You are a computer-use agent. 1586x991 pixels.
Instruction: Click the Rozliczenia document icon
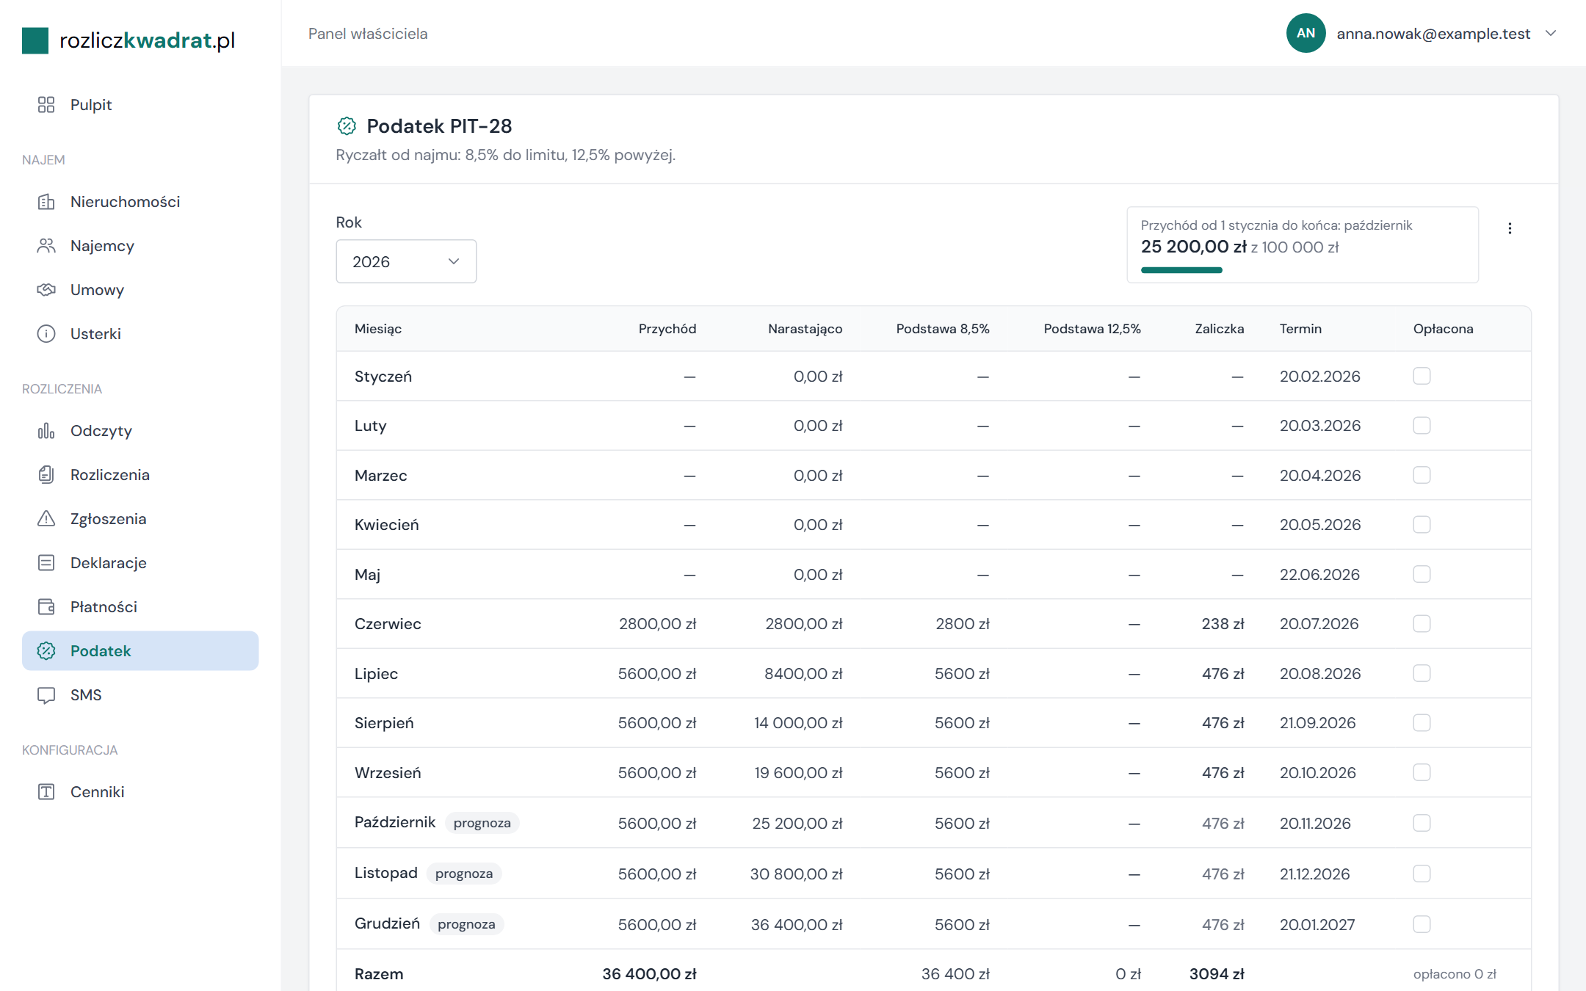tap(46, 475)
